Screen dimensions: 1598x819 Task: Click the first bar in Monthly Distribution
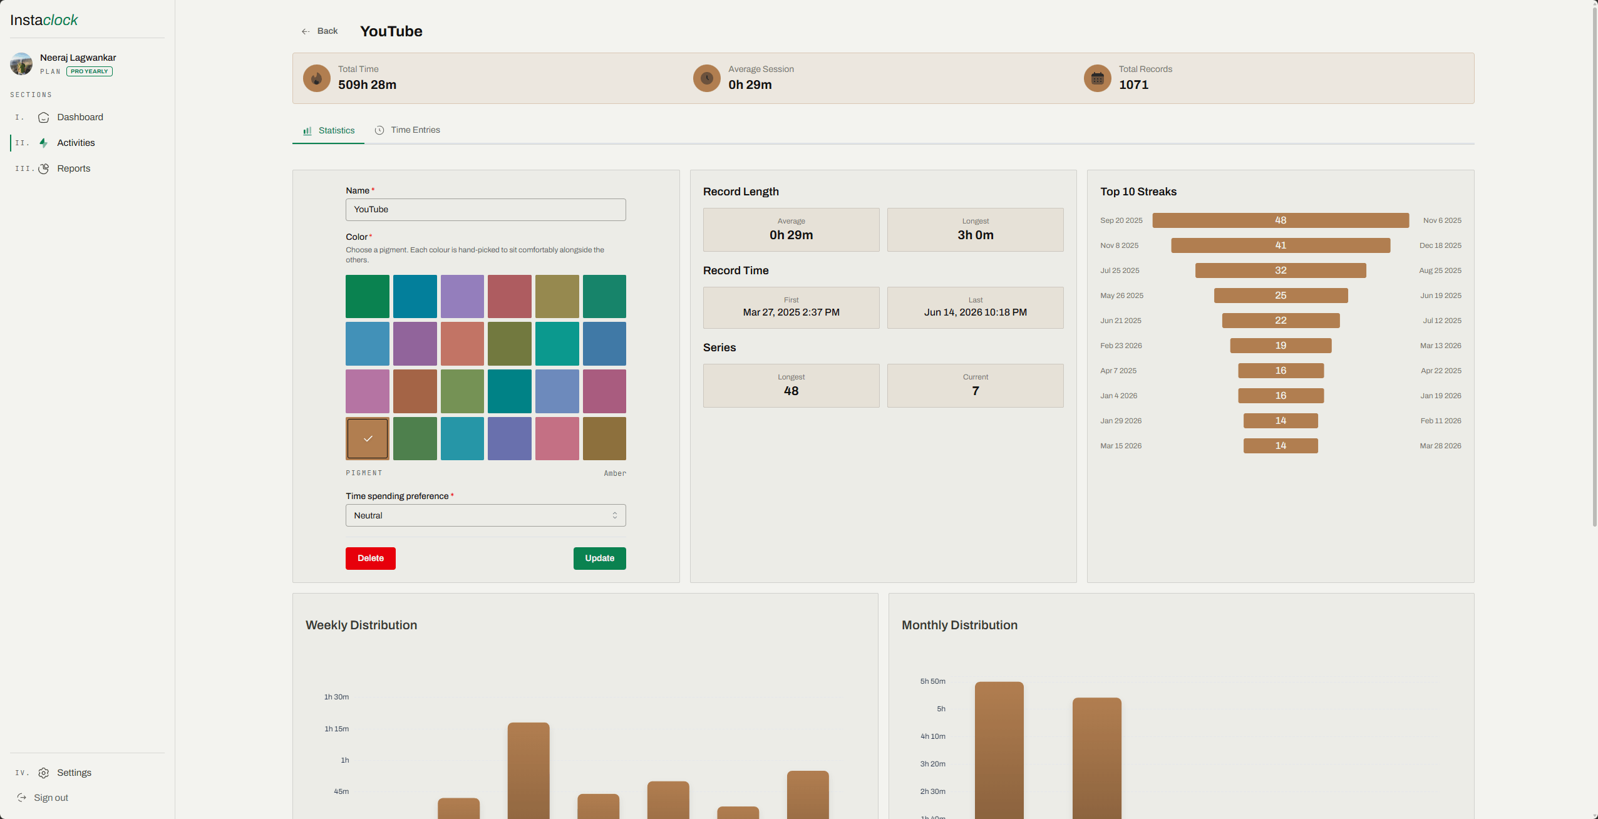point(999,750)
